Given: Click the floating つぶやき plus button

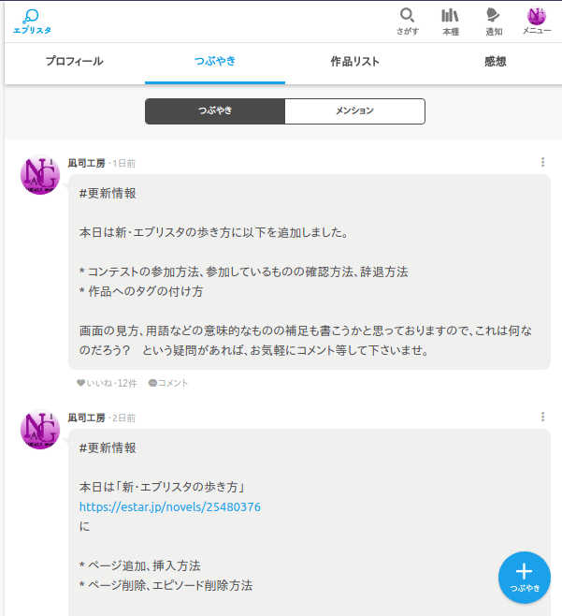Looking at the screenshot, I should [x=525, y=578].
